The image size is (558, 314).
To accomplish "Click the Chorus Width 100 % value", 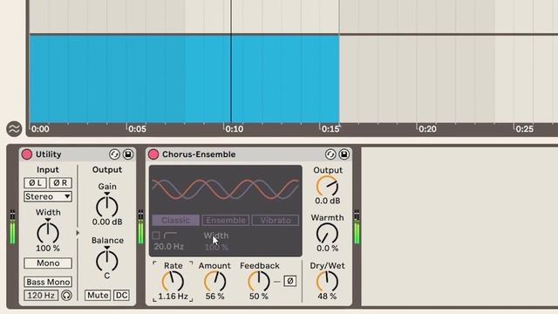I will pos(216,247).
